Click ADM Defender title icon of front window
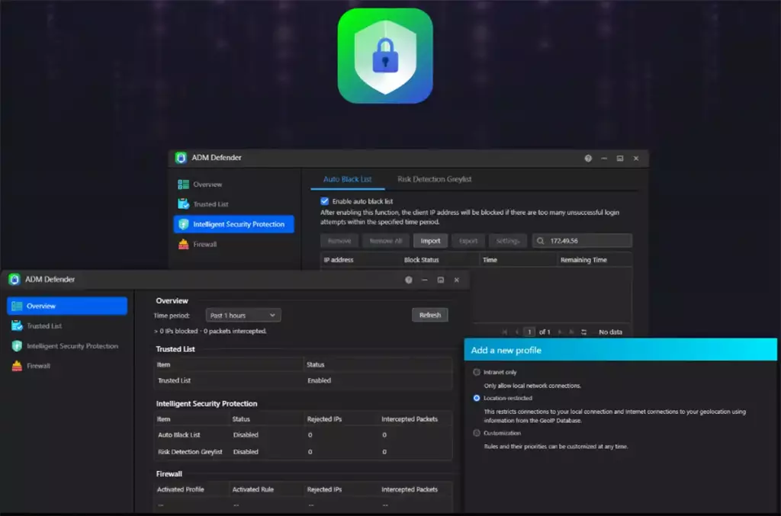The image size is (781, 516). pyautogui.click(x=14, y=279)
